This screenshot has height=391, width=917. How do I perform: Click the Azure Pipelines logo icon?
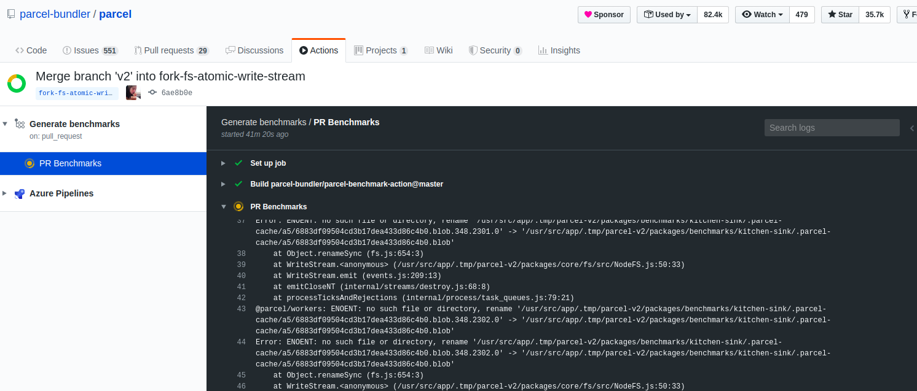(20, 193)
